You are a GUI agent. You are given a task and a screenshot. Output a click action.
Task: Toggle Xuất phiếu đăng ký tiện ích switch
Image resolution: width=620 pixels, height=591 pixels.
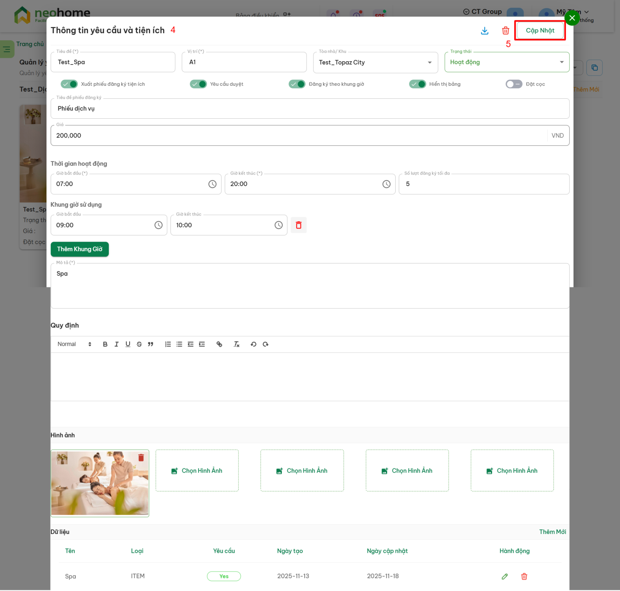69,84
